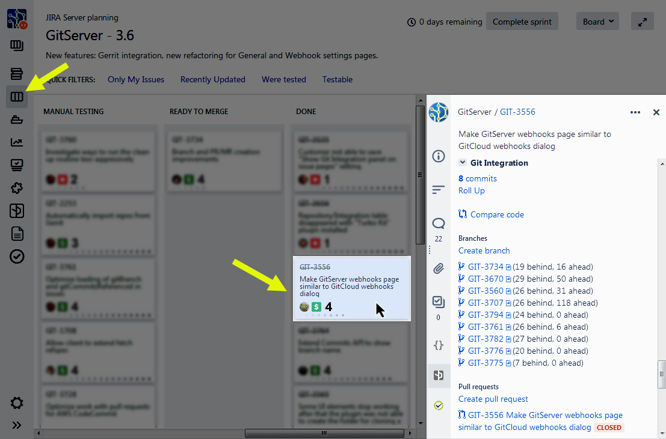Open the Git integration icon in left sidebar
This screenshot has width=666, height=439.
point(17,211)
